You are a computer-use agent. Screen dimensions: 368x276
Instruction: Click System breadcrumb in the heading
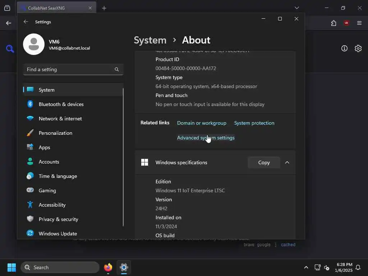[x=150, y=40]
